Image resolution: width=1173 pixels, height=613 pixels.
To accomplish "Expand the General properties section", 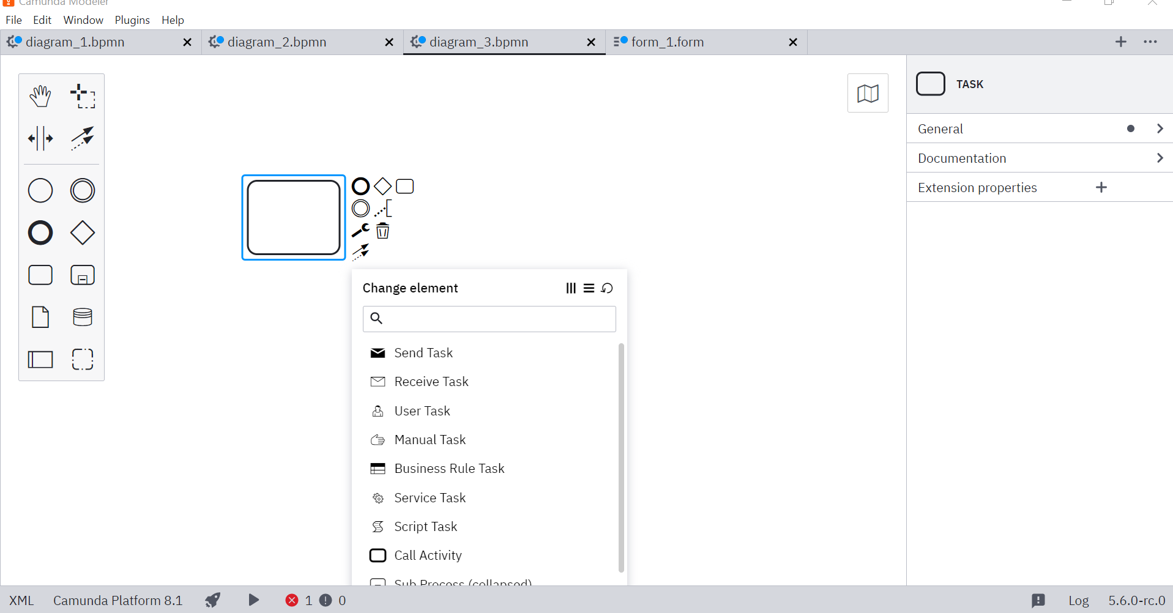I will click(1038, 128).
